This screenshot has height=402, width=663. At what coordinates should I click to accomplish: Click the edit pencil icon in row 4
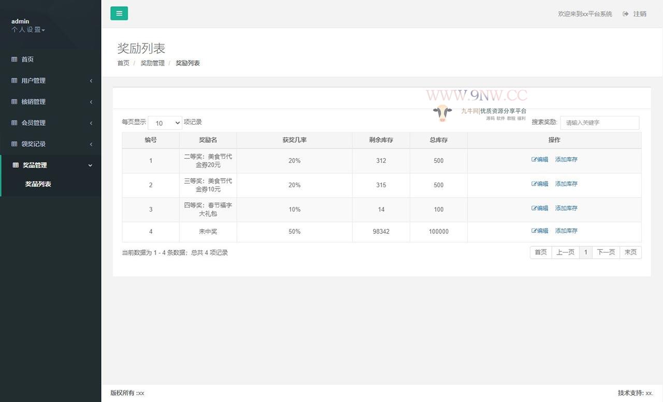534,231
